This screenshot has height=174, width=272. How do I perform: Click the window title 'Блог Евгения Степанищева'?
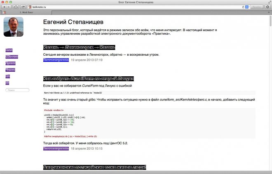point(136,2)
